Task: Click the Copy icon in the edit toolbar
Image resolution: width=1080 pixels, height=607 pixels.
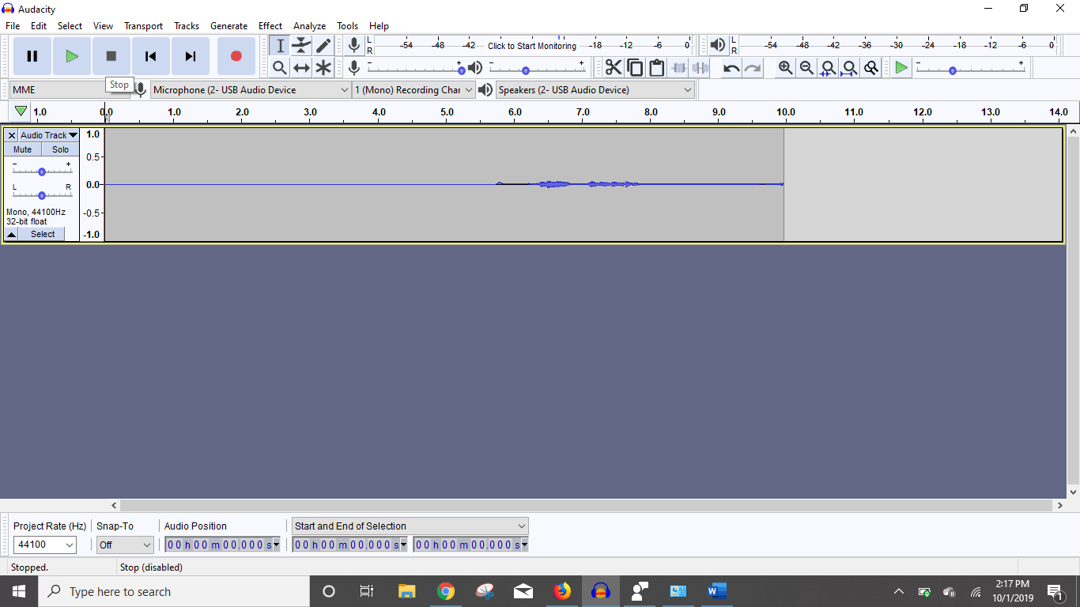Action: [x=635, y=68]
